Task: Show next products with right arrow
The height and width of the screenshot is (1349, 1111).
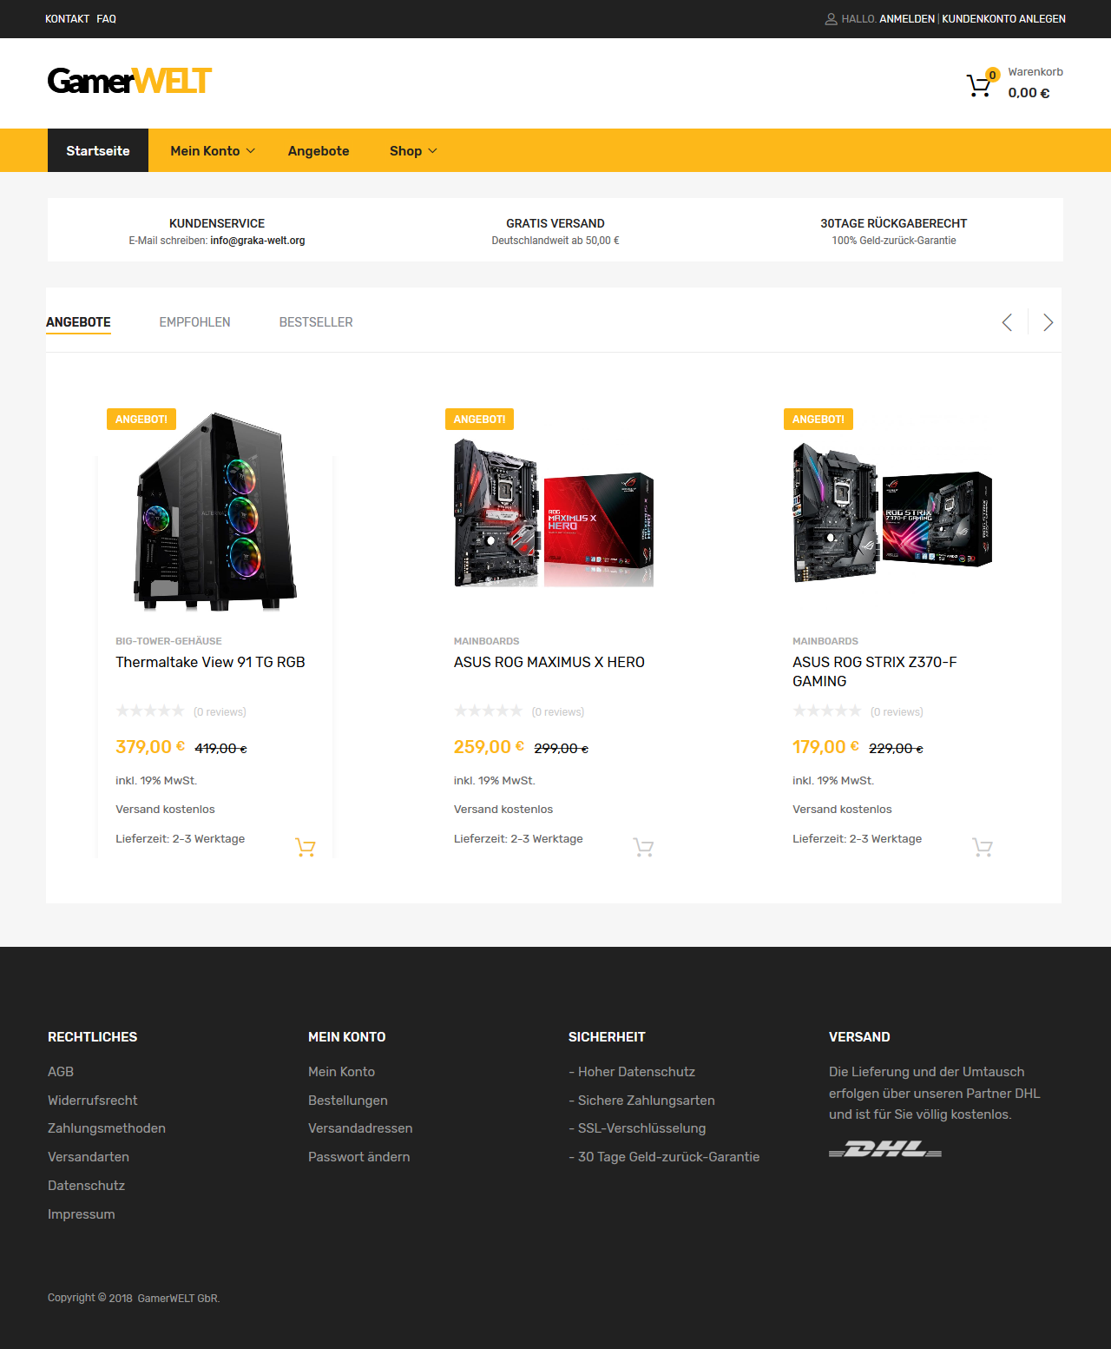Action: pos(1048,322)
